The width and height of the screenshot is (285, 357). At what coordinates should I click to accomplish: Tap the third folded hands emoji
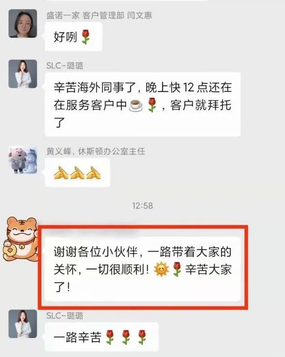[x=93, y=172]
